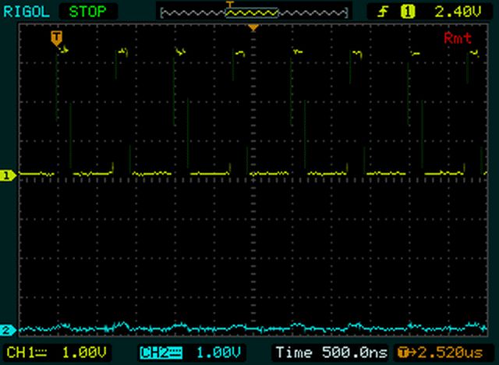The width and height of the screenshot is (499, 365).
Task: Click the waveform memory overview bar
Action: [254, 13]
